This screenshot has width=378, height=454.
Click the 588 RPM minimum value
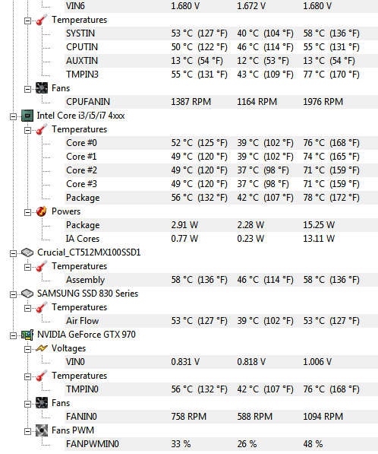click(x=255, y=417)
